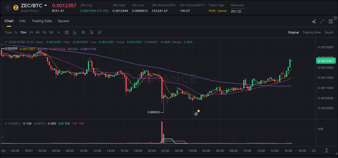338x158 pixels.
Task: Expand the timeframe options dropdown arrow
Action: coord(58,32)
